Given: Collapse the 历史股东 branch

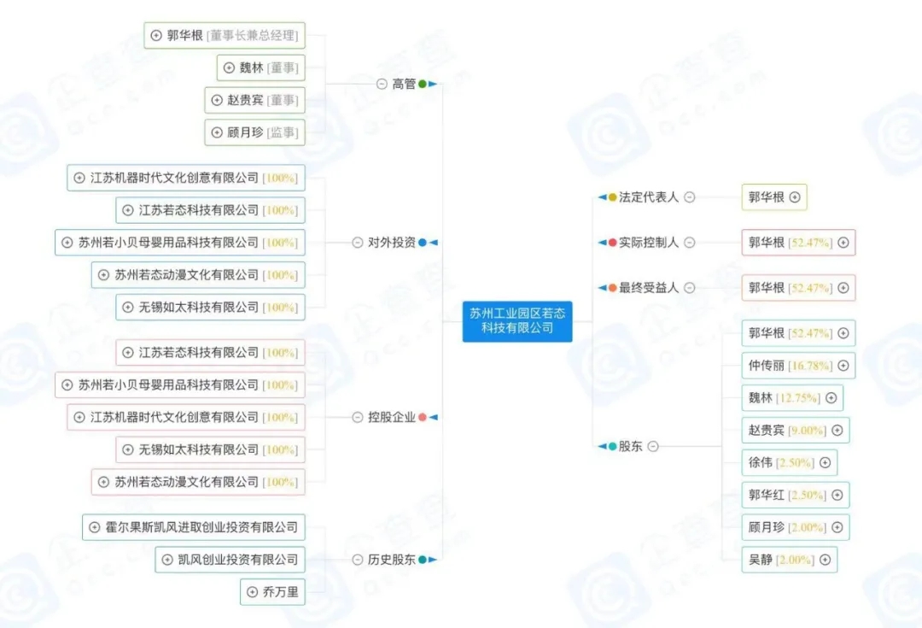Looking at the screenshot, I should (x=358, y=559).
